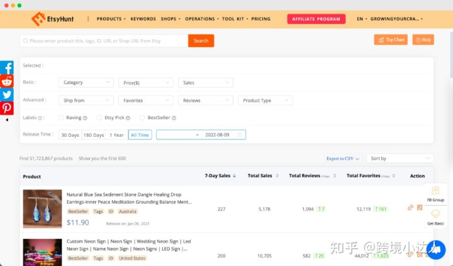Click the Help button
This screenshot has width=453, height=266.
(x=423, y=40)
